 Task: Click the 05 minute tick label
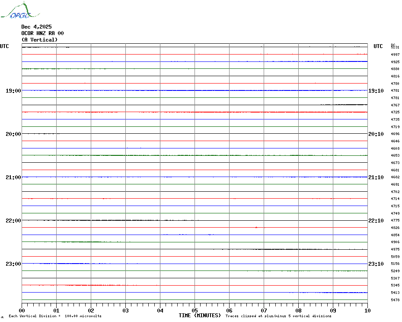[195, 310]
